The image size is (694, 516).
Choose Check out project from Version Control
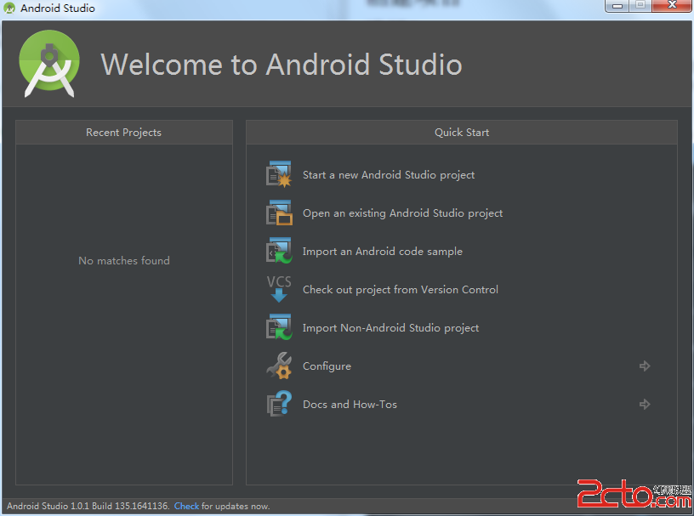(x=400, y=289)
